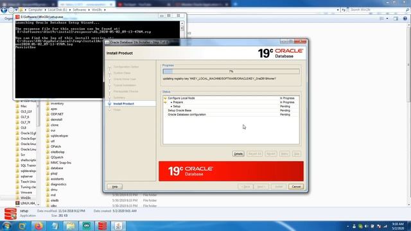The image size is (411, 231).
Task: Open the MMC Snap-Ins folder
Action: [61, 162]
